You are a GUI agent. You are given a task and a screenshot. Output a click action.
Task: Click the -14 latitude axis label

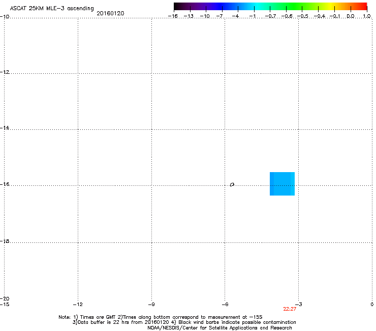(x=5, y=128)
